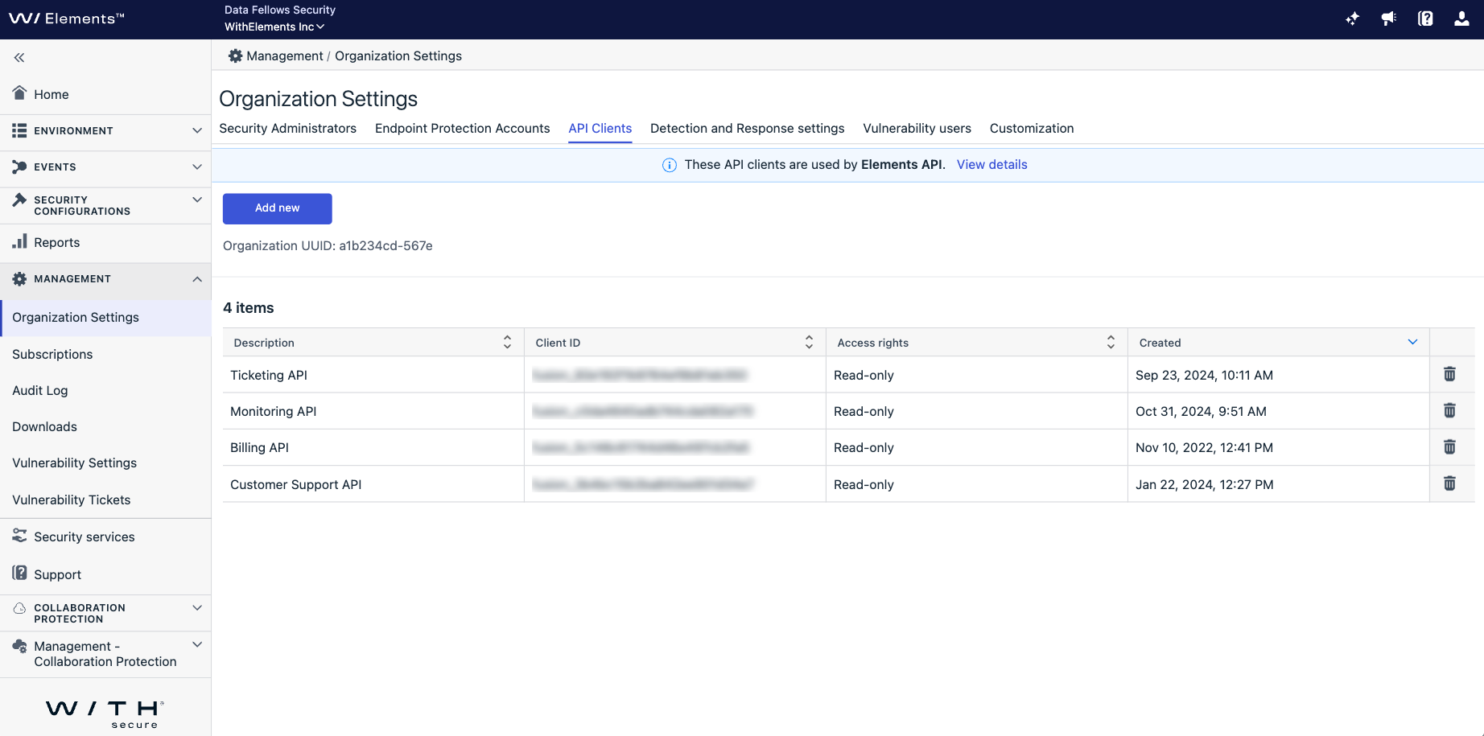
Task: Sort table by Created column
Action: 1412,342
